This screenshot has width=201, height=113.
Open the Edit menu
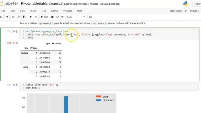tap(13, 11)
